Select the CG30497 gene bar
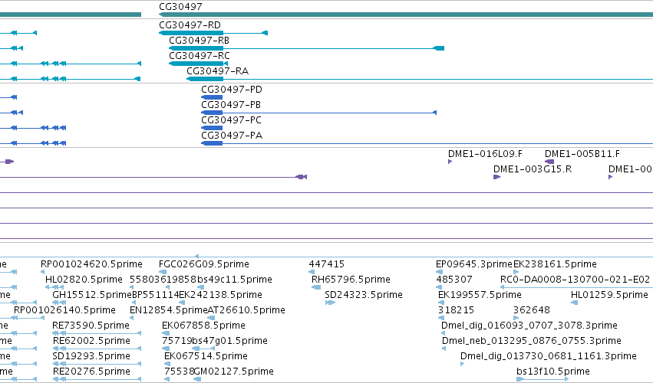Screen dimensions: 653x383 pos(406,15)
